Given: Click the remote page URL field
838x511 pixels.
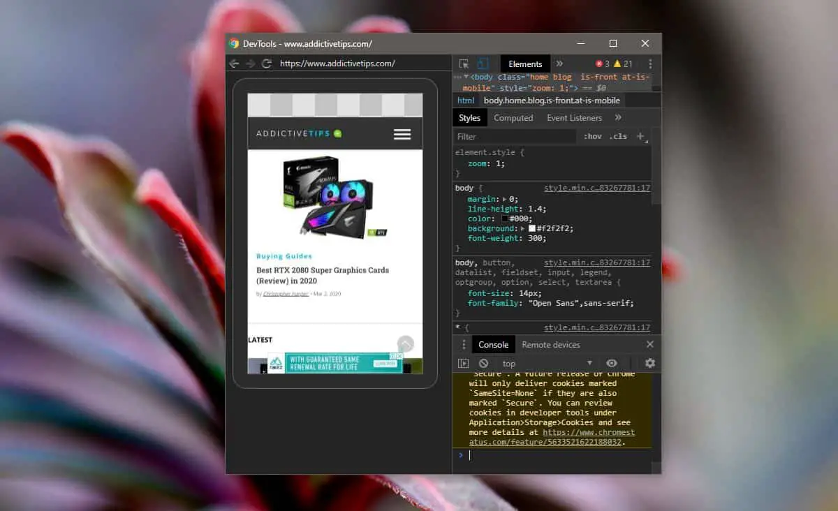Looking at the screenshot, I should coord(337,64).
